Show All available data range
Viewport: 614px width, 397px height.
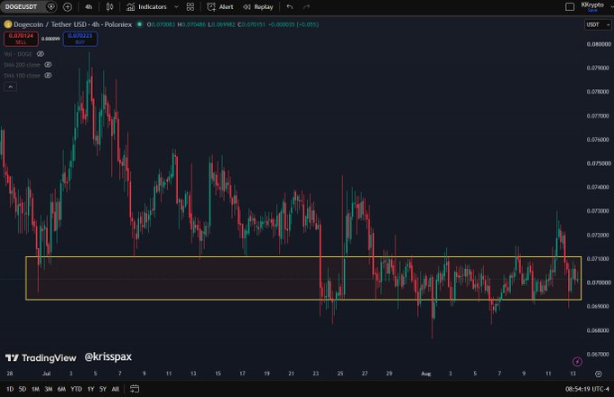(116, 389)
